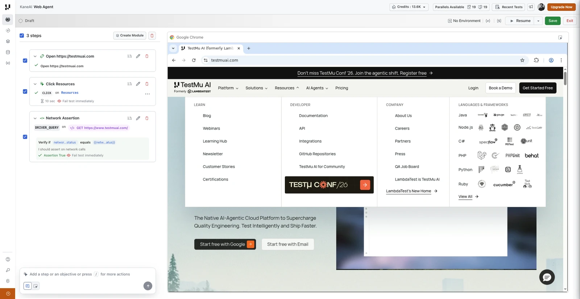The image size is (580, 299).
Task: Select Documentation under Developer
Action: click(x=313, y=116)
